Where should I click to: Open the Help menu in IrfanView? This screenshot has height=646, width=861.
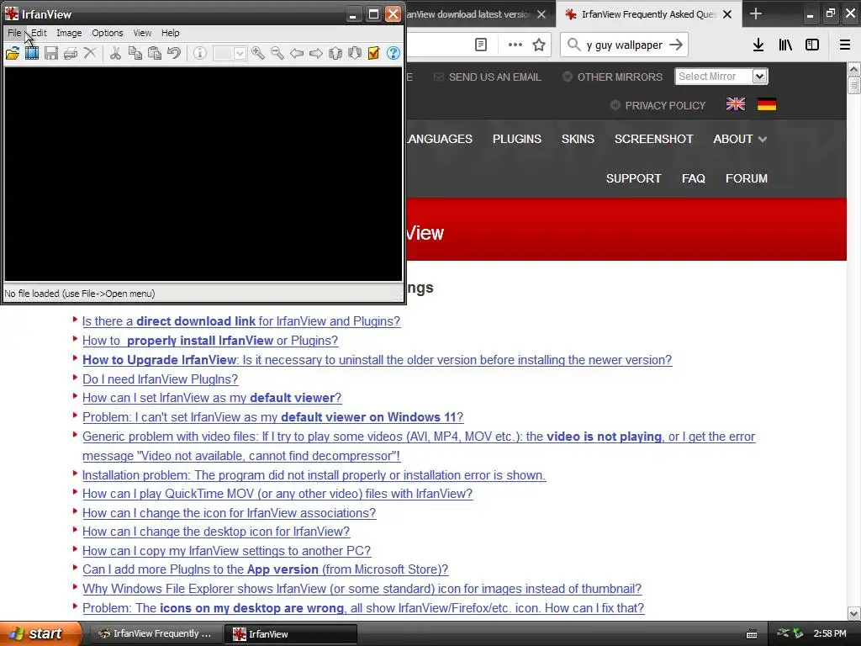170,33
